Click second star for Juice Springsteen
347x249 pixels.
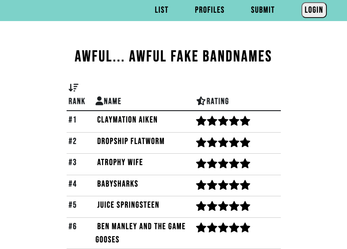(x=212, y=206)
